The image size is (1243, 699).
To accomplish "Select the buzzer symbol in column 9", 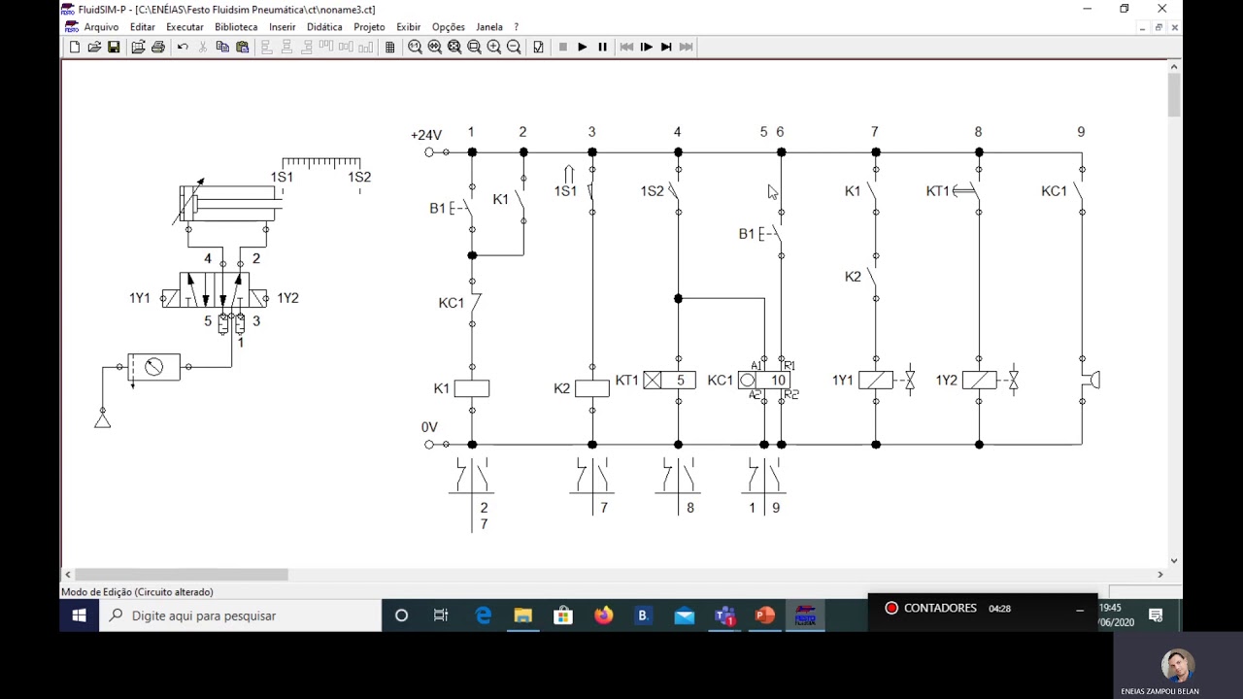I will pos(1091,381).
